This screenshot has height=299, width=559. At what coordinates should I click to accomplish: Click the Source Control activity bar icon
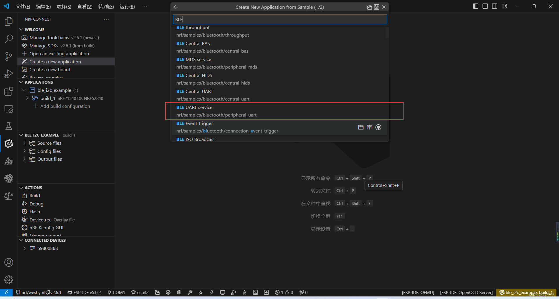[x=8, y=56]
